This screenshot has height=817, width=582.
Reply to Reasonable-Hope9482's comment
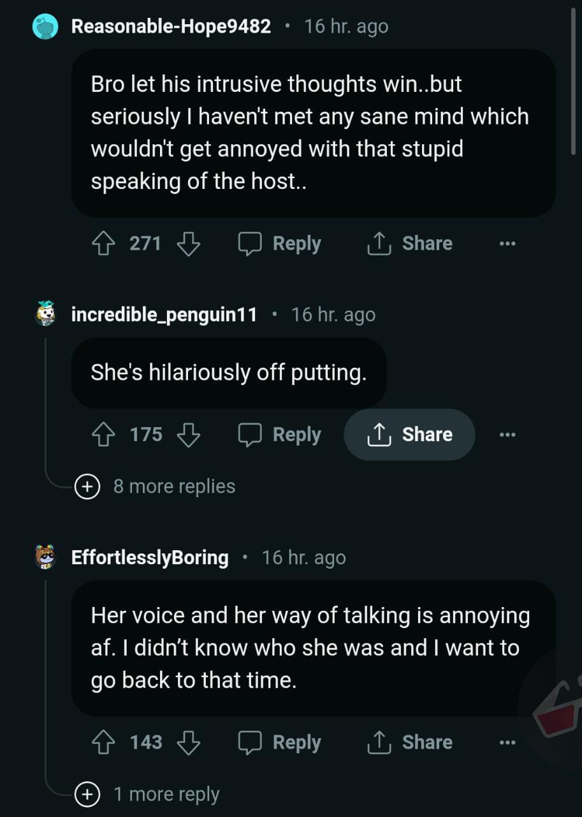(x=280, y=243)
